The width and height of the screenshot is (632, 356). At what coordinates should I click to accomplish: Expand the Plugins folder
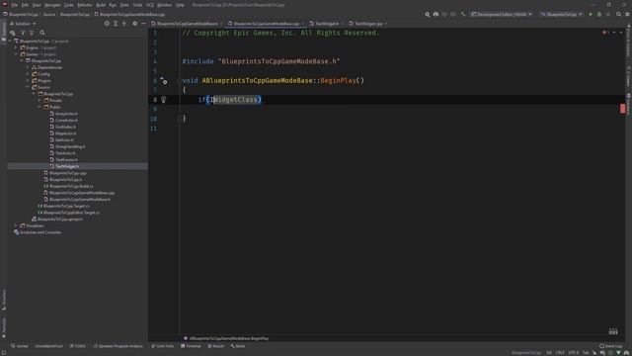click(x=28, y=81)
